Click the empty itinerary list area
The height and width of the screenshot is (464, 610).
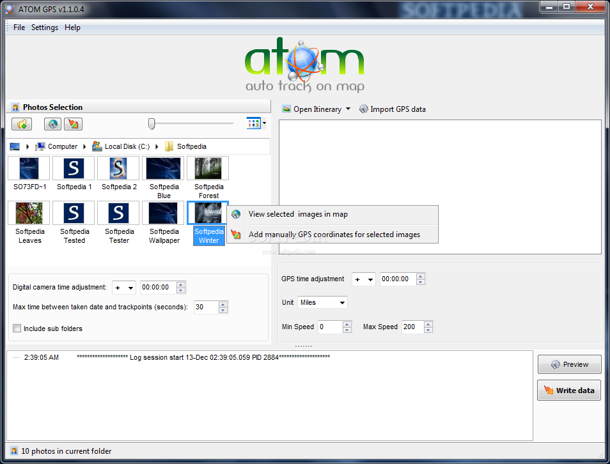440,187
